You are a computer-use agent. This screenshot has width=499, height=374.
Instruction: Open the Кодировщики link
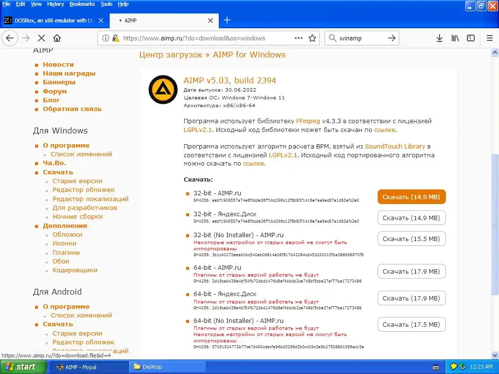[x=75, y=270]
